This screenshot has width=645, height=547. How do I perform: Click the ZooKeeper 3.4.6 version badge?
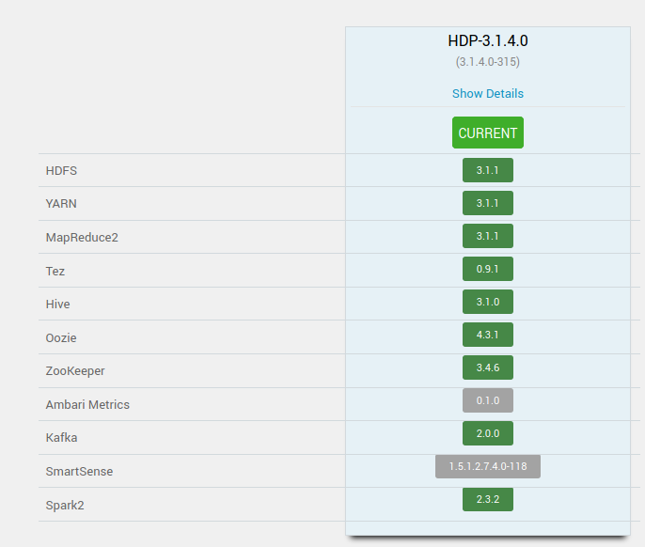point(488,367)
